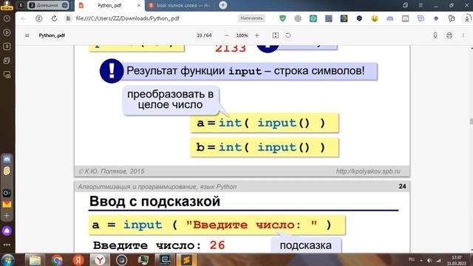Open pinned tab number 6
Screen dimensions: 473x266
pyautogui.click(x=21, y=5)
